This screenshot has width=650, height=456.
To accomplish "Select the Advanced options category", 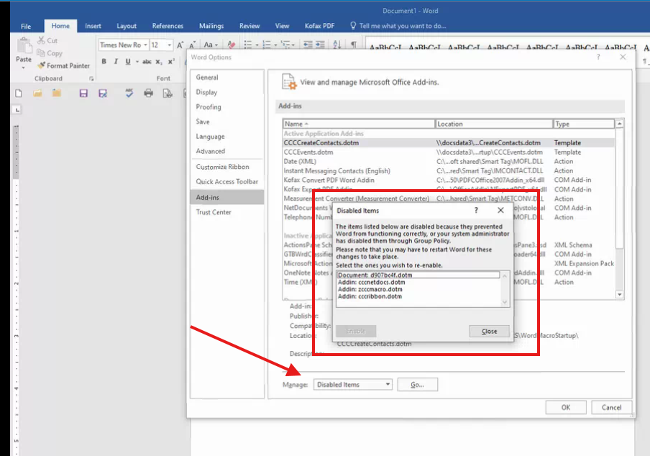I will [x=227, y=151].
